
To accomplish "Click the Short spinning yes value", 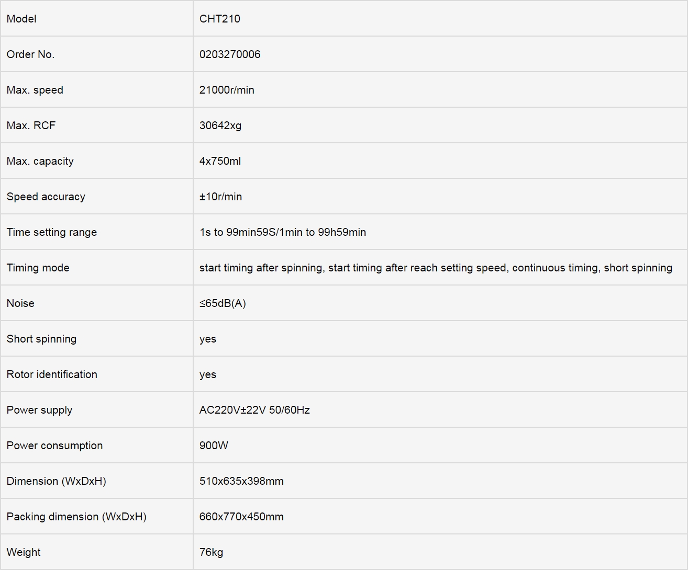I will click(208, 339).
